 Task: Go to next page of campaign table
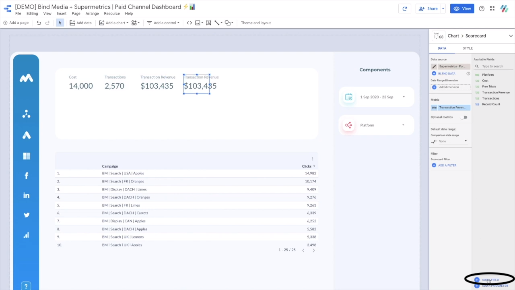click(x=313, y=250)
